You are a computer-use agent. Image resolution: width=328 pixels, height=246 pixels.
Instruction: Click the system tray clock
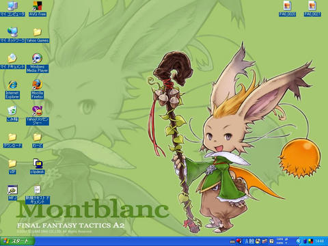(x=320, y=241)
